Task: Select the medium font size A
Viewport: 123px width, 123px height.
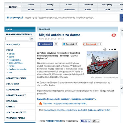Action: click(x=112, y=49)
